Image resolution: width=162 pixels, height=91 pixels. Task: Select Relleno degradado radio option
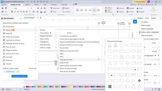[x=140, y=29]
